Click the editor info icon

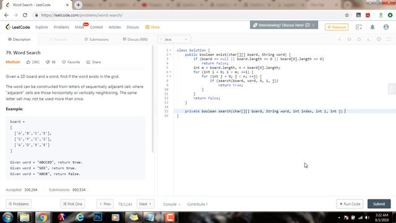coord(339,39)
